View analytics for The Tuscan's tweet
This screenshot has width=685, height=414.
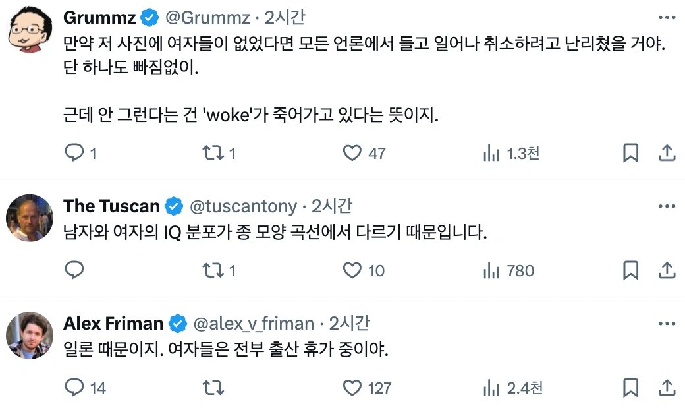point(491,270)
